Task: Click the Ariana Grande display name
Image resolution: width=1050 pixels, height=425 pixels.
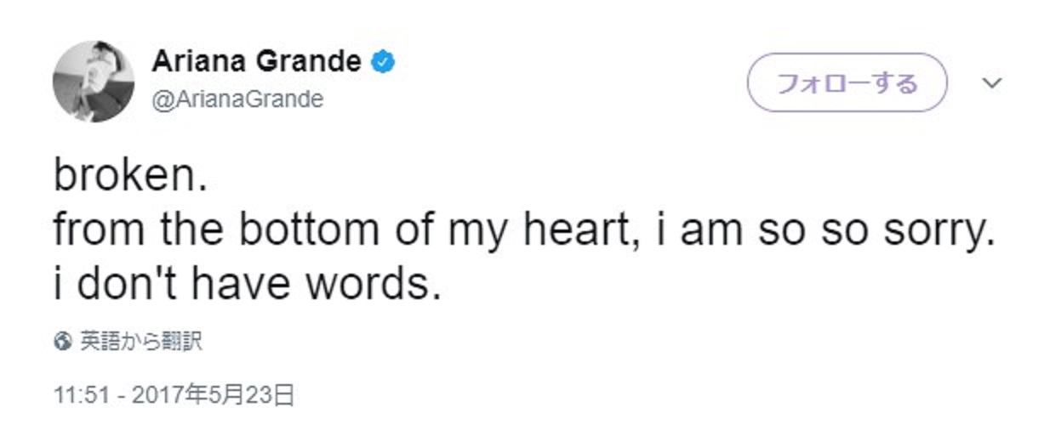Action: (x=256, y=62)
